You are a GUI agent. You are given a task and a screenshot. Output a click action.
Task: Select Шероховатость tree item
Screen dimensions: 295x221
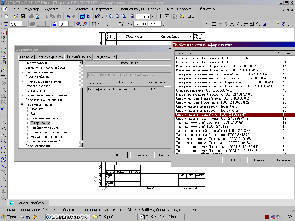click(x=37, y=63)
